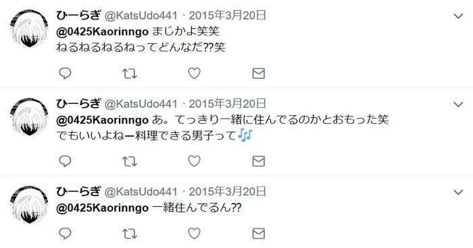
Task: Retweet the 一緒住んでるん tweet
Action: pos(130,233)
